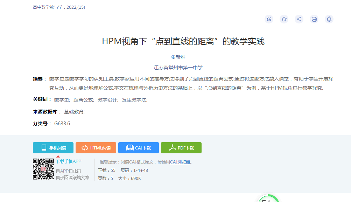Click keyword 发生教学法

pyautogui.click(x=134, y=100)
